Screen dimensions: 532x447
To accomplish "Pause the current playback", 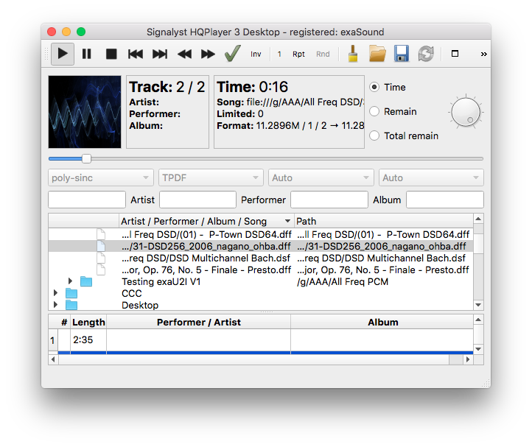I will [x=87, y=54].
